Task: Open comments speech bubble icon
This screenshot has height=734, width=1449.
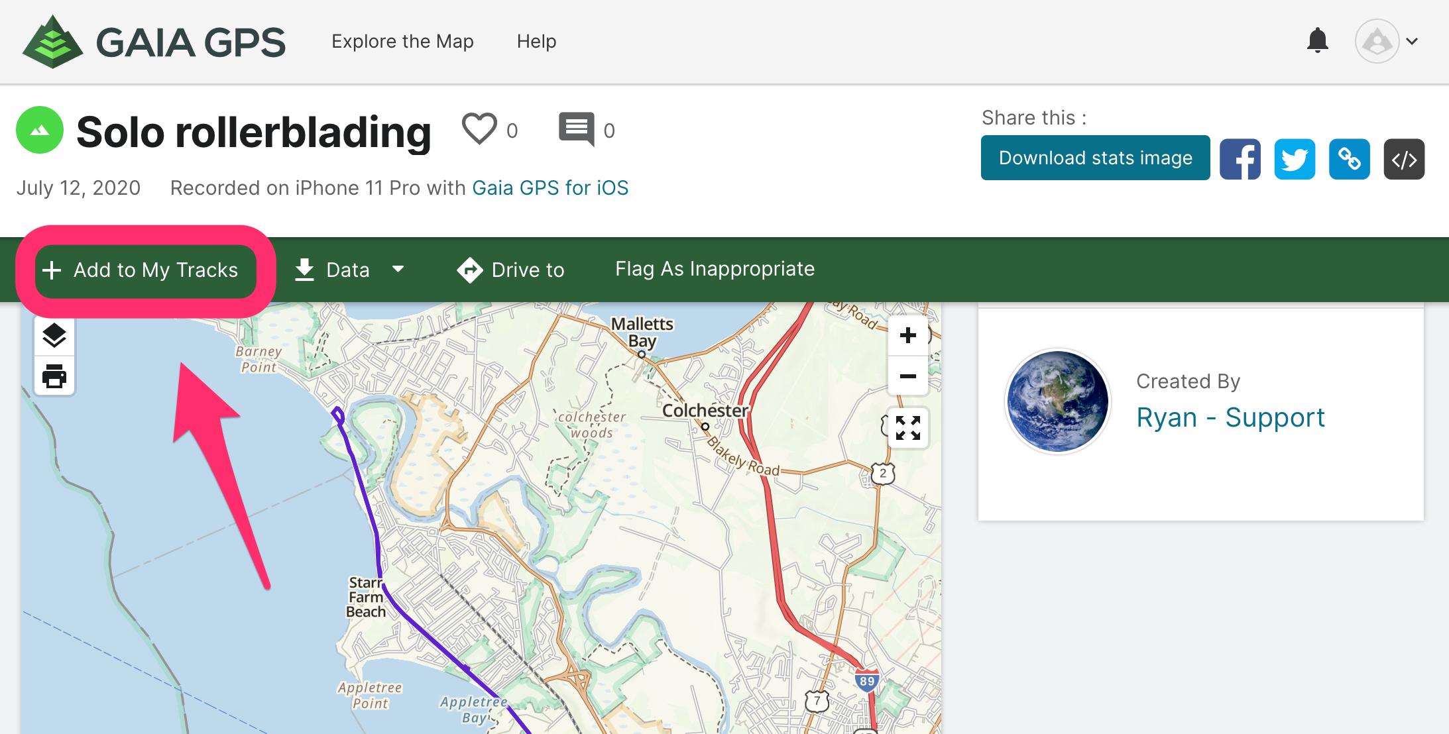Action: click(x=576, y=129)
